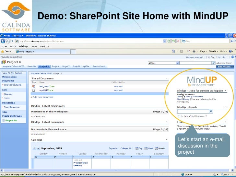
Task: Go to next month in Calendar
Action: [x=38, y=148]
